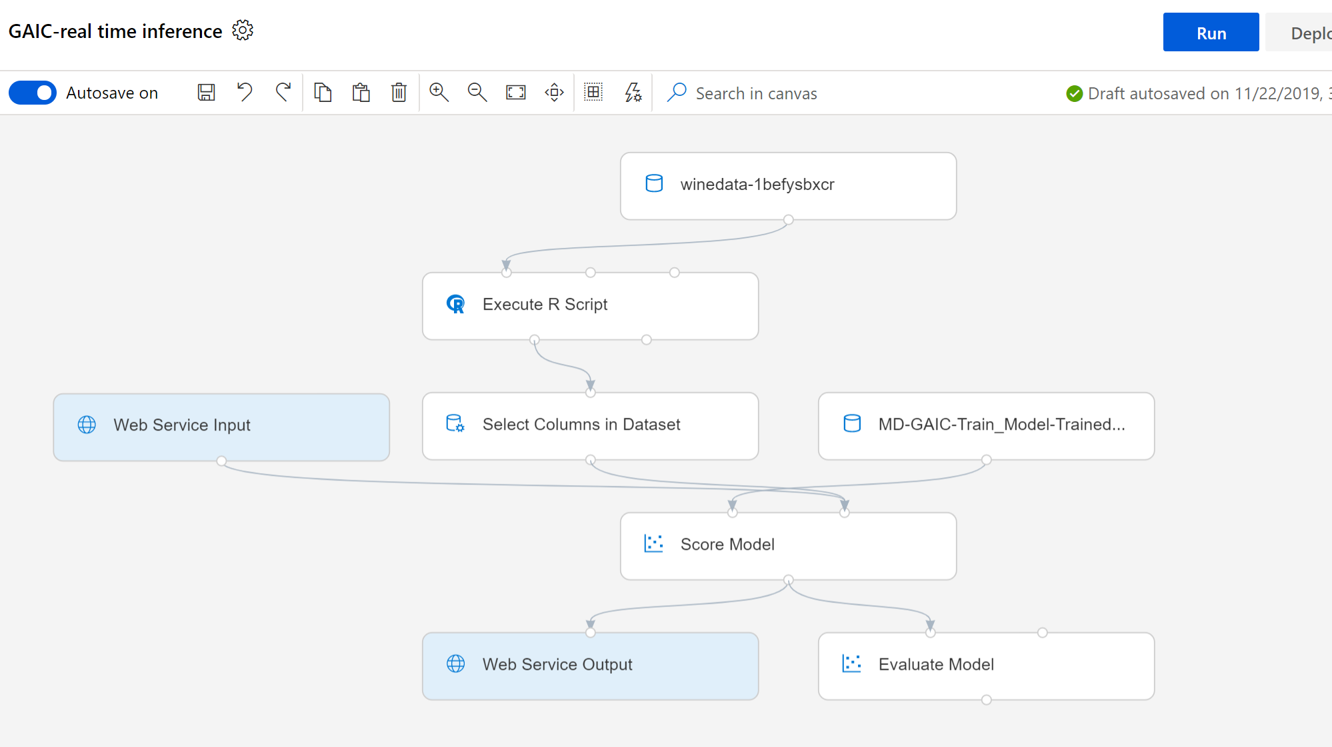Click the Redo arrow icon
The image size is (1332, 747).
tap(283, 93)
